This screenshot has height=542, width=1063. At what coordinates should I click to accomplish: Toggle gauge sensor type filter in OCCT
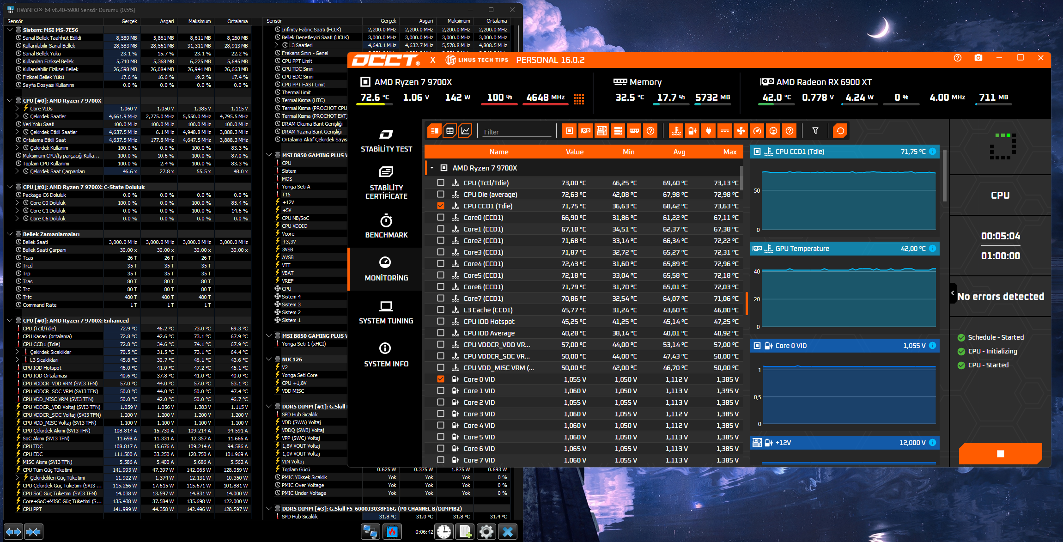click(757, 131)
